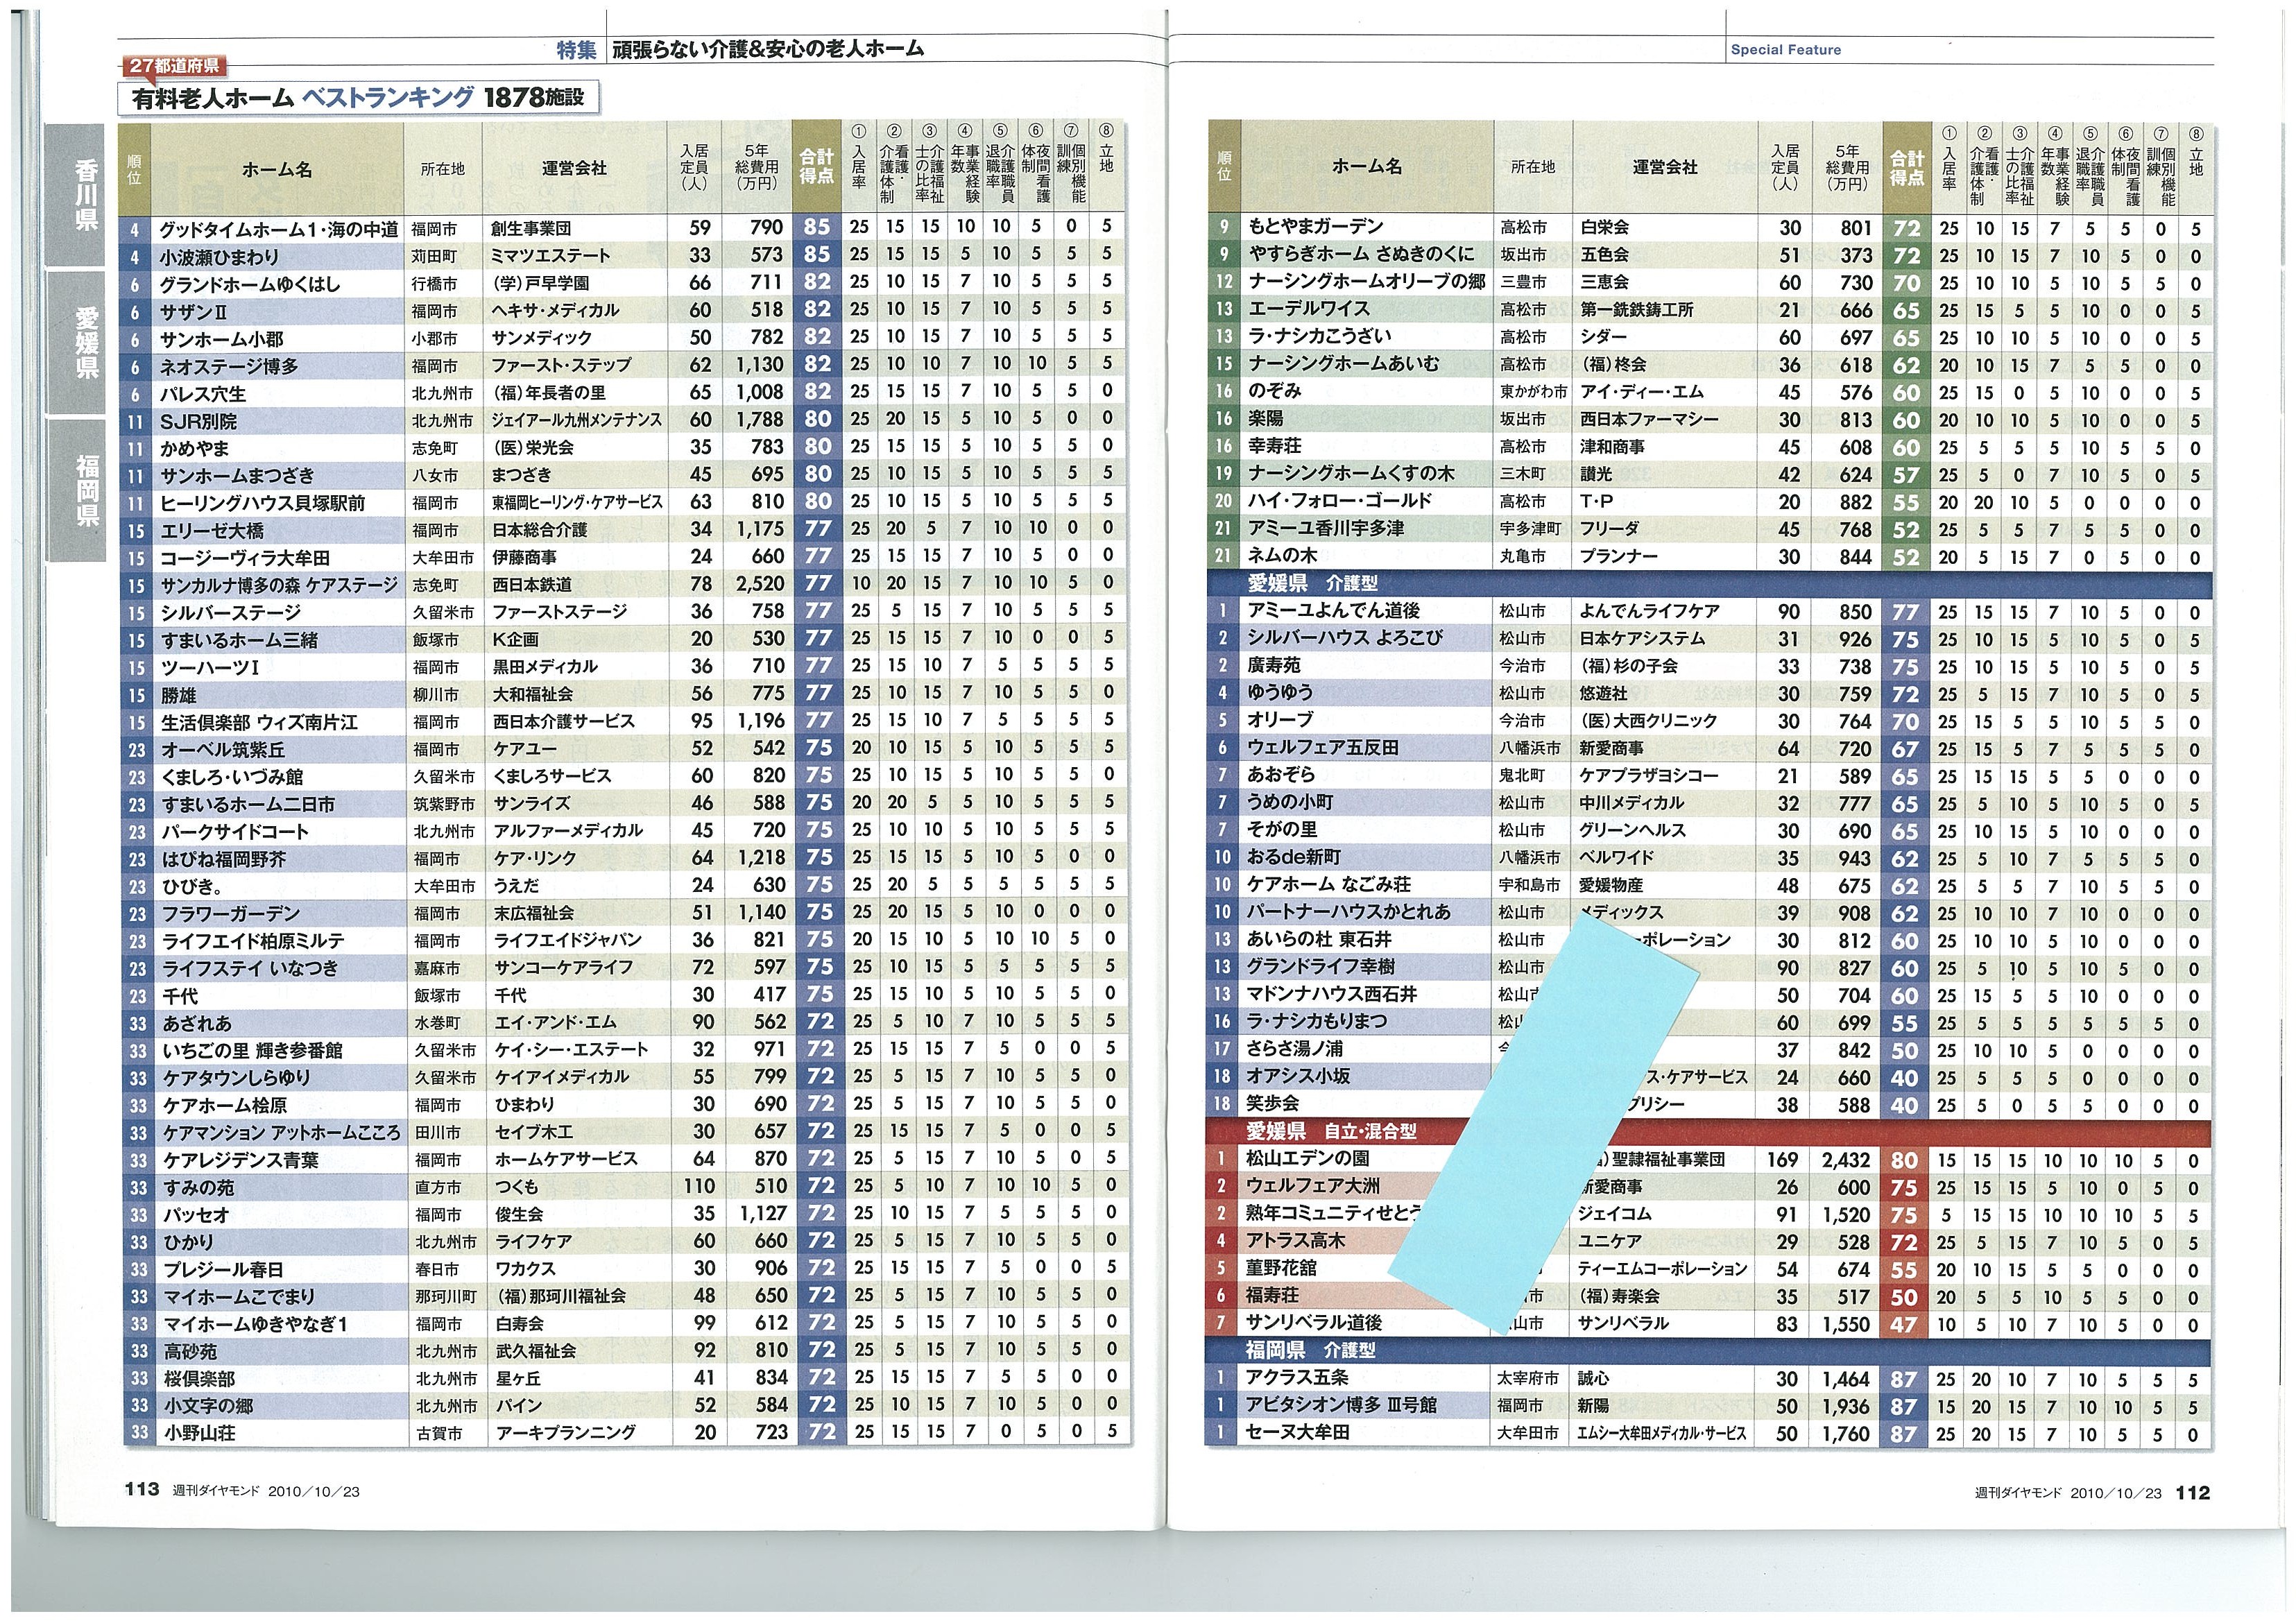Click the 2,520 total cost value

point(761,584)
